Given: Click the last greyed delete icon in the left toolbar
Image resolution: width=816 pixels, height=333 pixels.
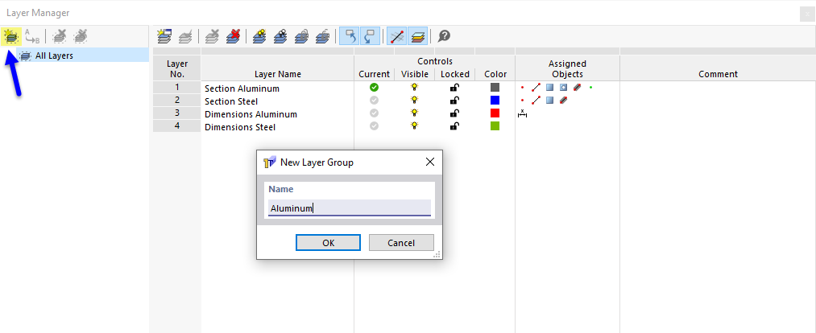Looking at the screenshot, I should [x=80, y=36].
